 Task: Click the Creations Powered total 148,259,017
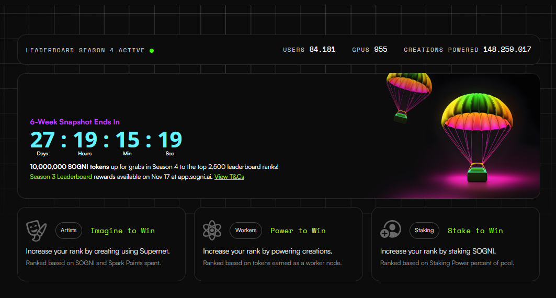[x=507, y=50]
